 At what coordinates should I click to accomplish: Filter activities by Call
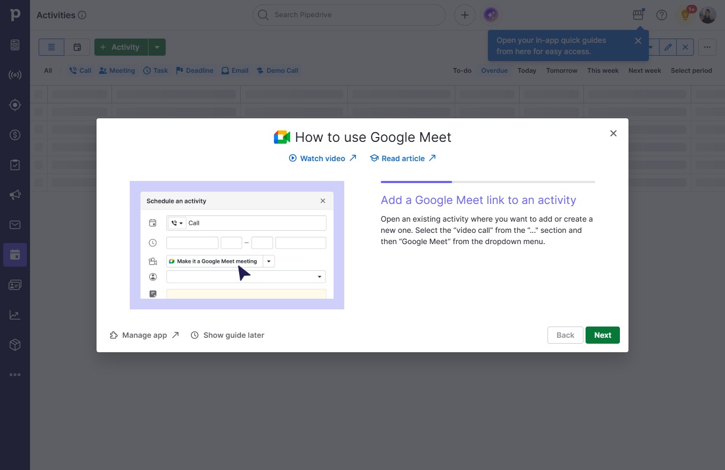point(80,71)
